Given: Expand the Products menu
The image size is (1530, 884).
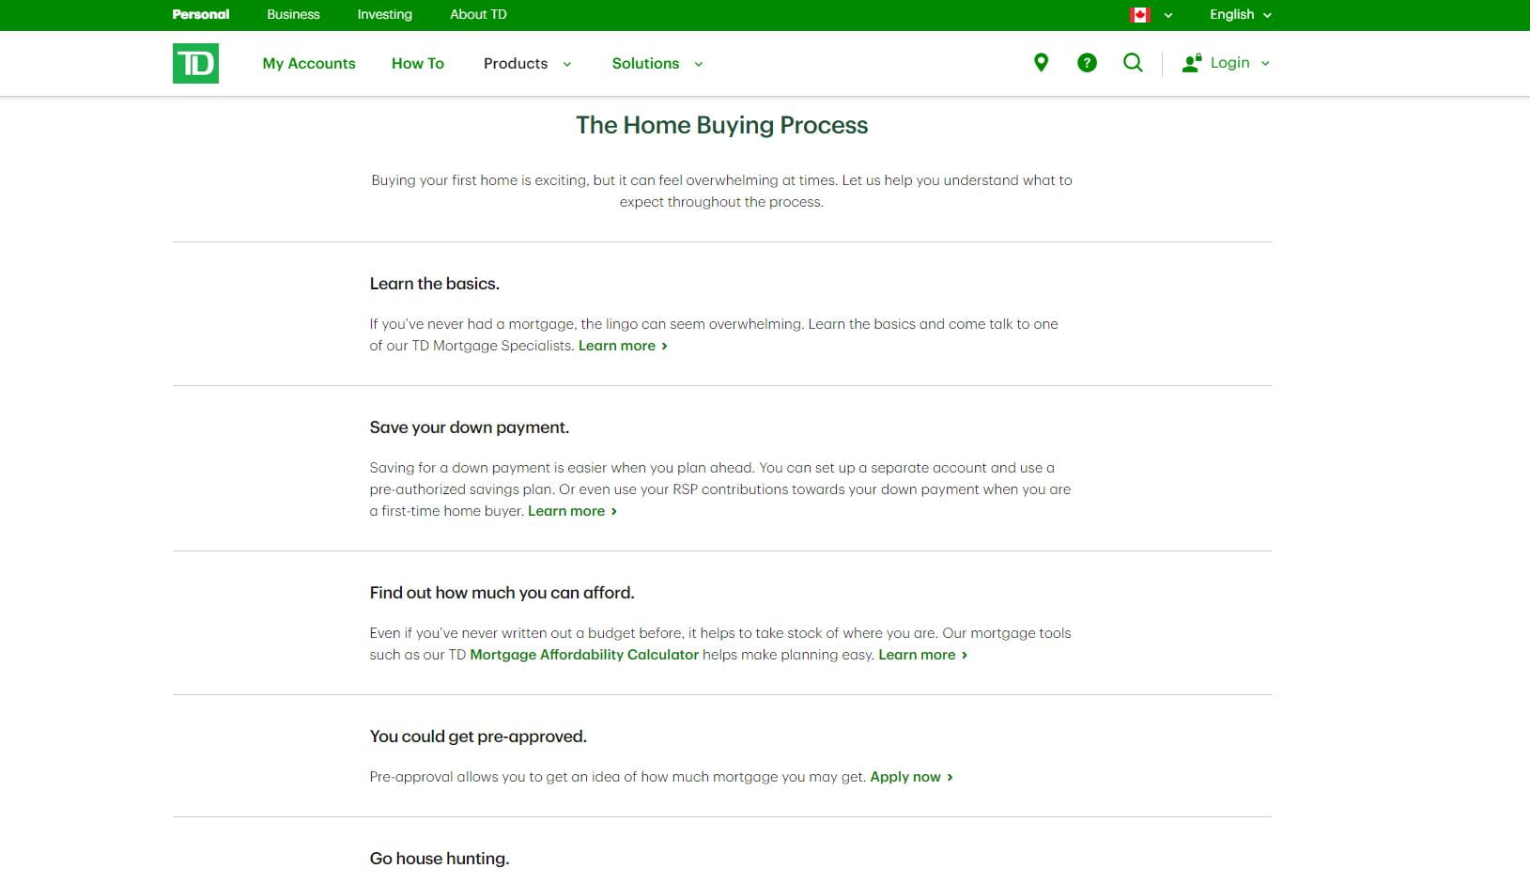Looking at the screenshot, I should pyautogui.click(x=527, y=63).
